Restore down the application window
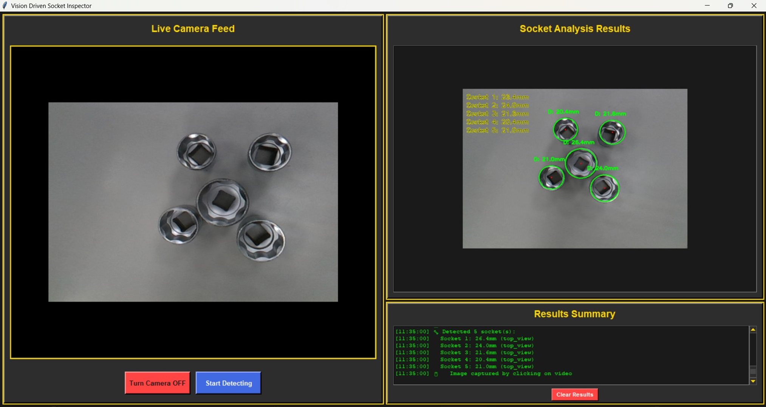 [730, 6]
